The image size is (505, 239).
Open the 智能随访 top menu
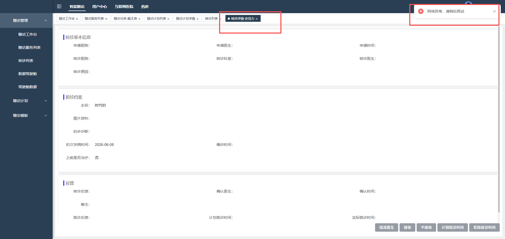77,7
